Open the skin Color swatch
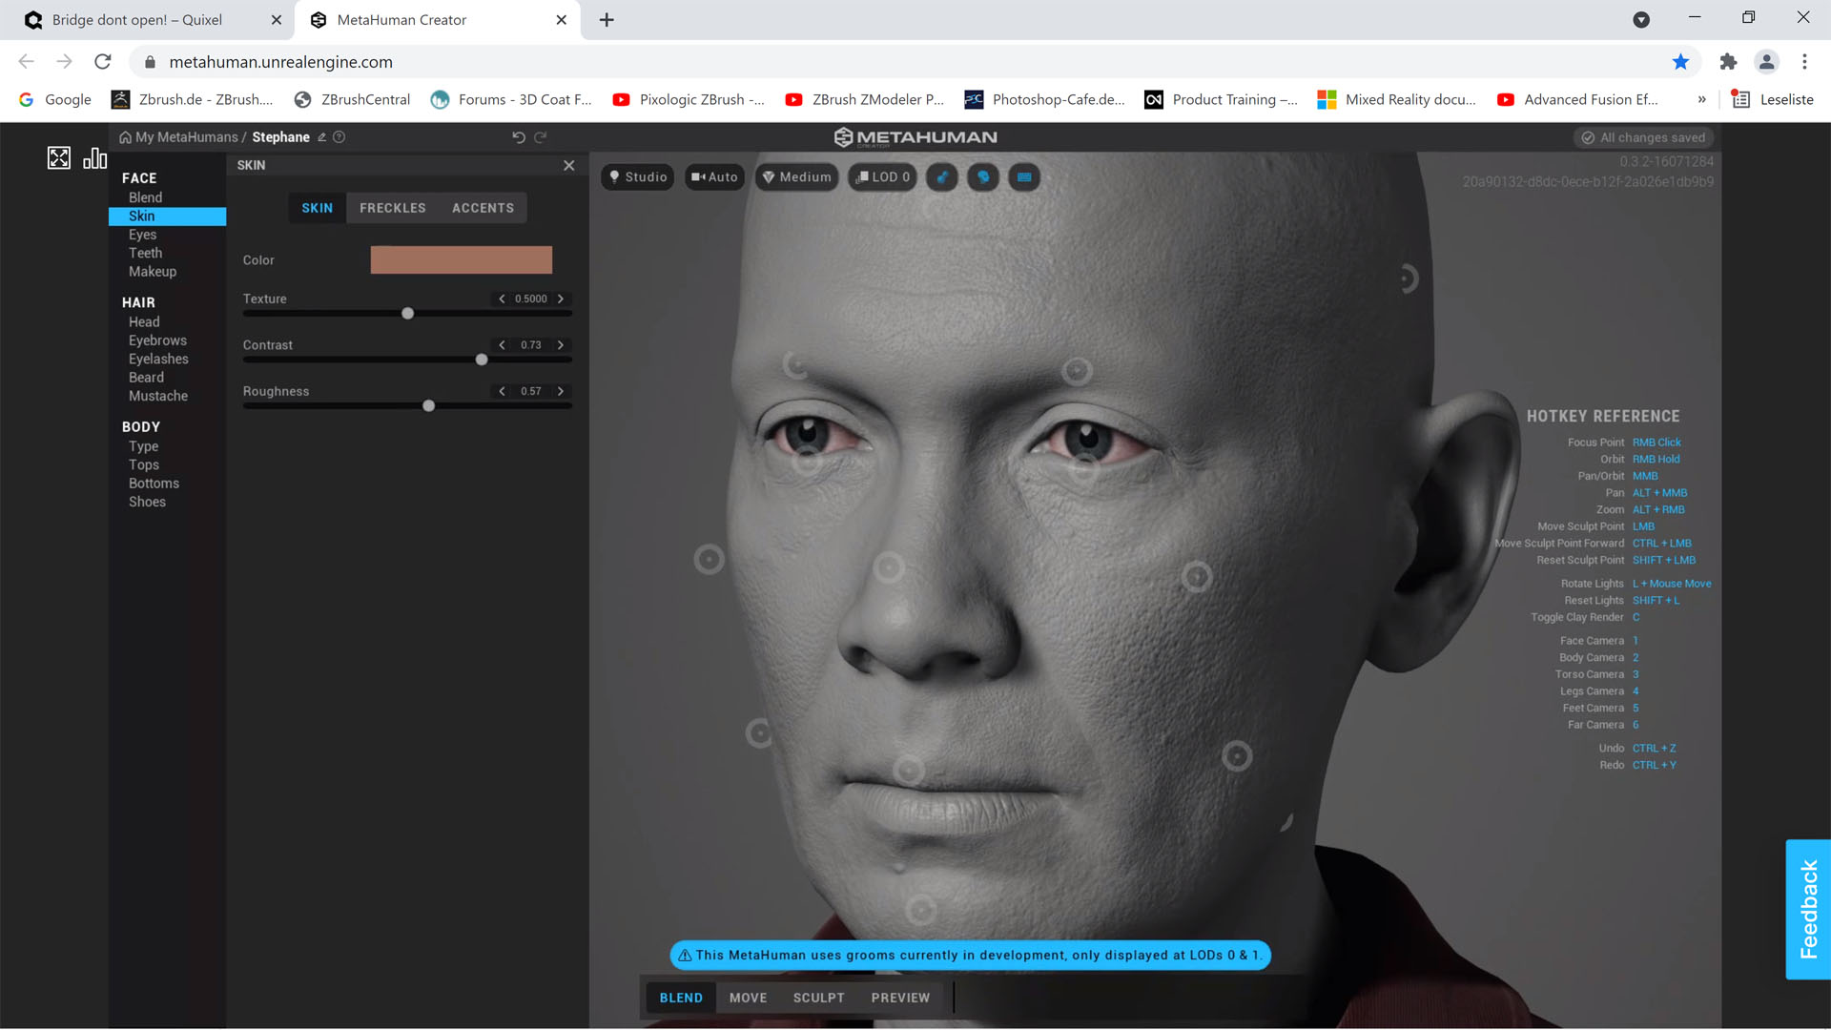 click(462, 259)
